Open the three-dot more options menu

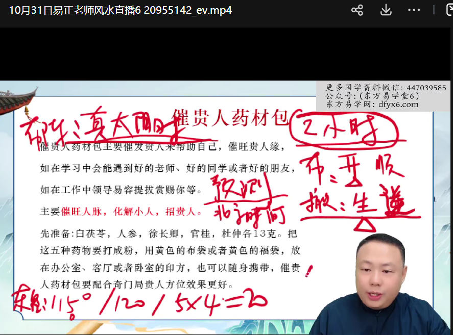(415, 10)
